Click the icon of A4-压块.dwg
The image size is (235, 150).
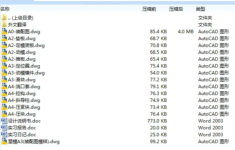coord(4,114)
